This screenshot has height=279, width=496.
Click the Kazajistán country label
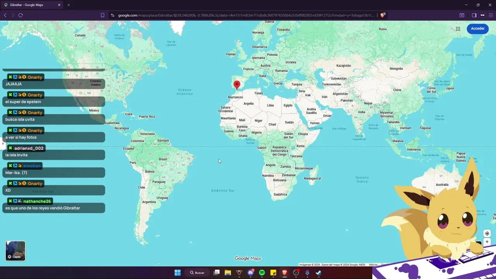343,66
